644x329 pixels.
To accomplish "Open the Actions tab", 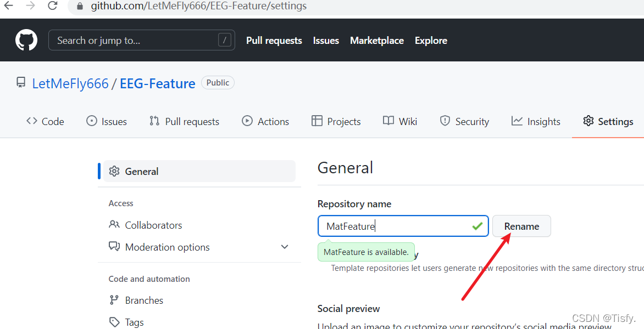I will (265, 121).
